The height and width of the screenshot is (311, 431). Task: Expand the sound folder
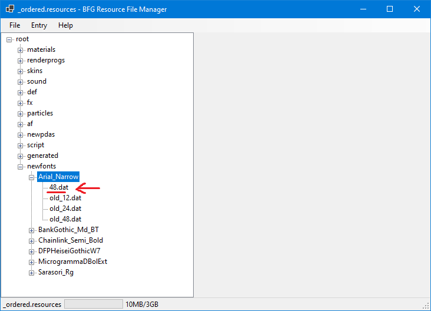pyautogui.click(x=21, y=82)
